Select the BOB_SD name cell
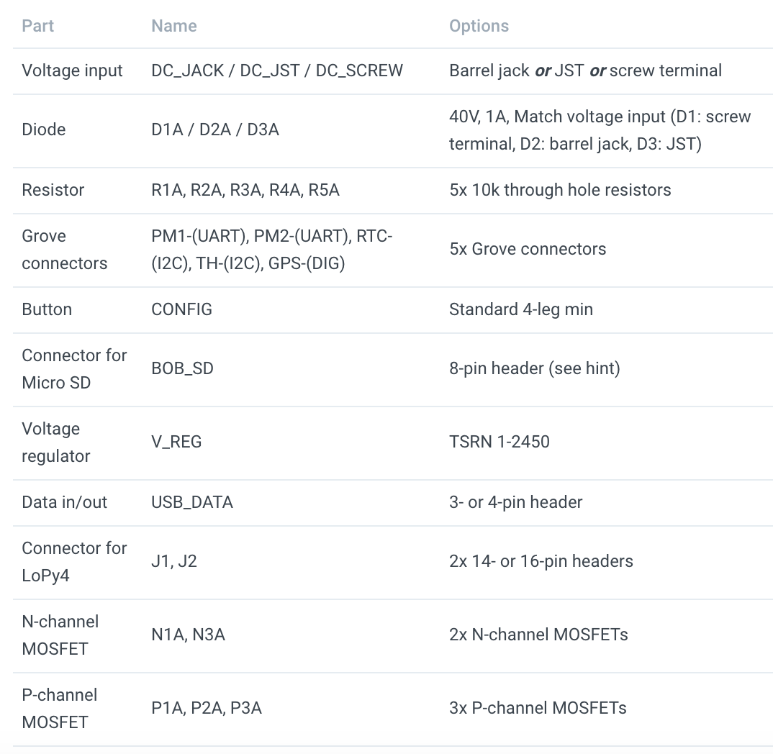The width and height of the screenshot is (773, 754). click(x=183, y=368)
